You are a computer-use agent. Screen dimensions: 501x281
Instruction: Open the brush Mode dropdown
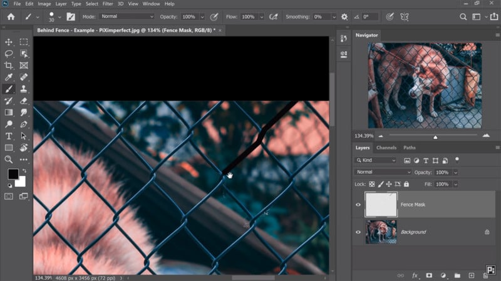[x=127, y=16]
